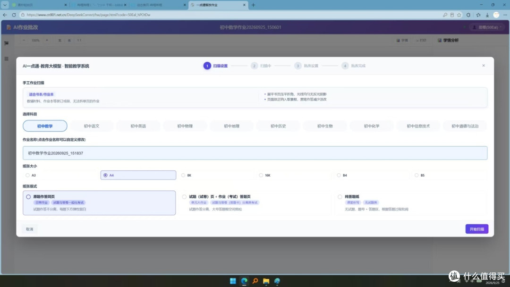Image resolution: width=510 pixels, height=287 pixels.
Task: Select the 初中道德与法治 subject
Action: point(465,126)
